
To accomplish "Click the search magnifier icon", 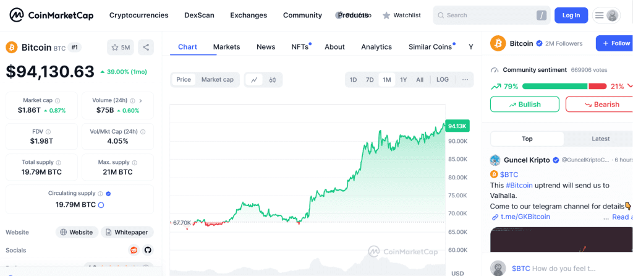I will point(440,15).
